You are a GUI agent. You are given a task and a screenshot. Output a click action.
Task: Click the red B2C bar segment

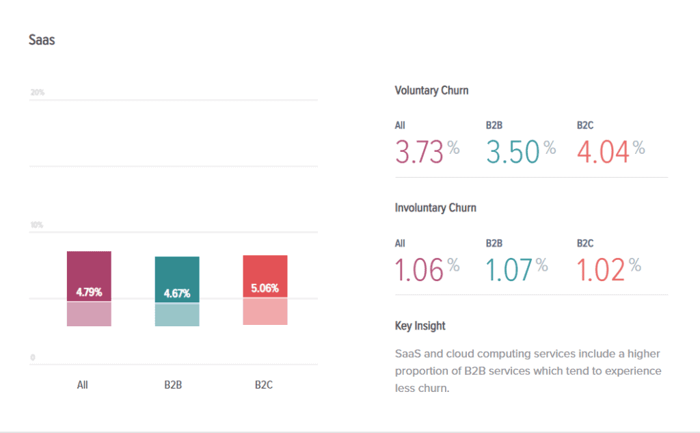coord(265,276)
